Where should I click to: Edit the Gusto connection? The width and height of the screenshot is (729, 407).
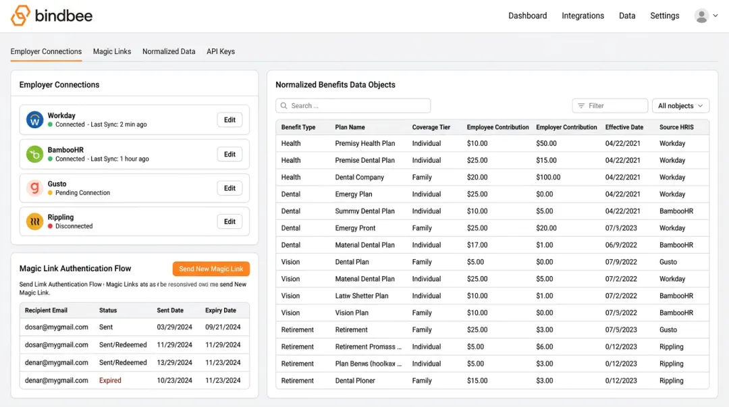(x=230, y=188)
